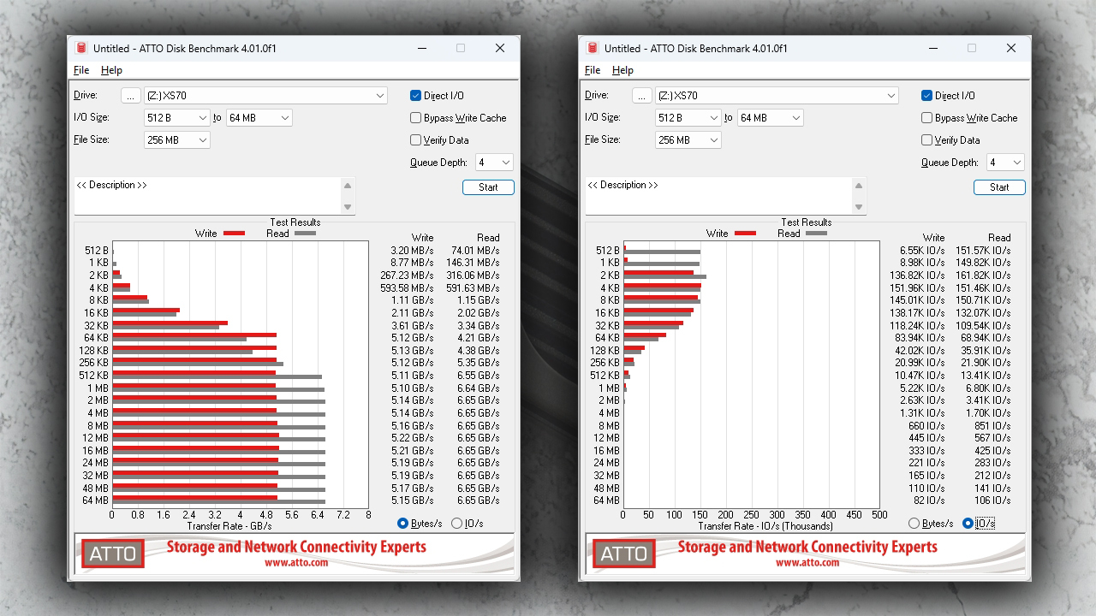
Task: Click red Write legend swatch in right window
Action: 746,234
